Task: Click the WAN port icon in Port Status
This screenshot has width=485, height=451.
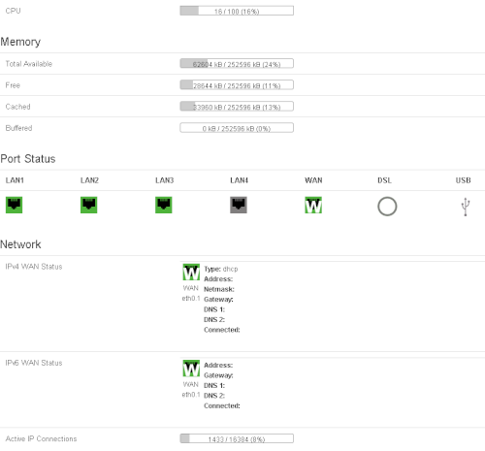Action: [x=313, y=205]
